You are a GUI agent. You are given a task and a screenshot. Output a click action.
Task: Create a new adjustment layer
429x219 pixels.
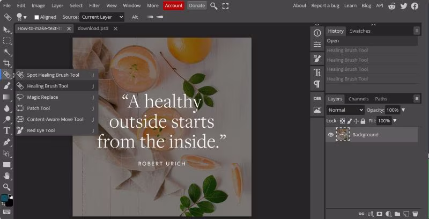(388, 214)
